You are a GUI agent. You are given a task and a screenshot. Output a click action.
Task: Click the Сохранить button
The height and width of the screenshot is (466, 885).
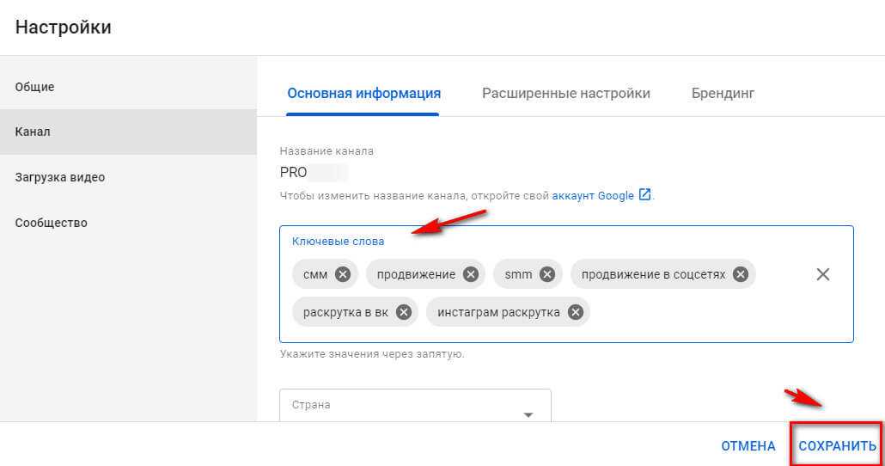click(837, 445)
